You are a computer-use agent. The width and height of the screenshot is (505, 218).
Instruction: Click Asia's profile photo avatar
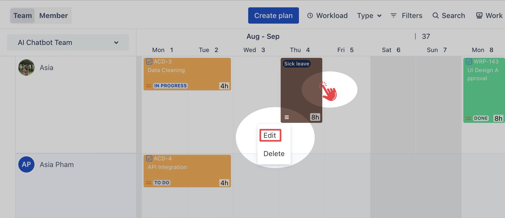pos(26,68)
